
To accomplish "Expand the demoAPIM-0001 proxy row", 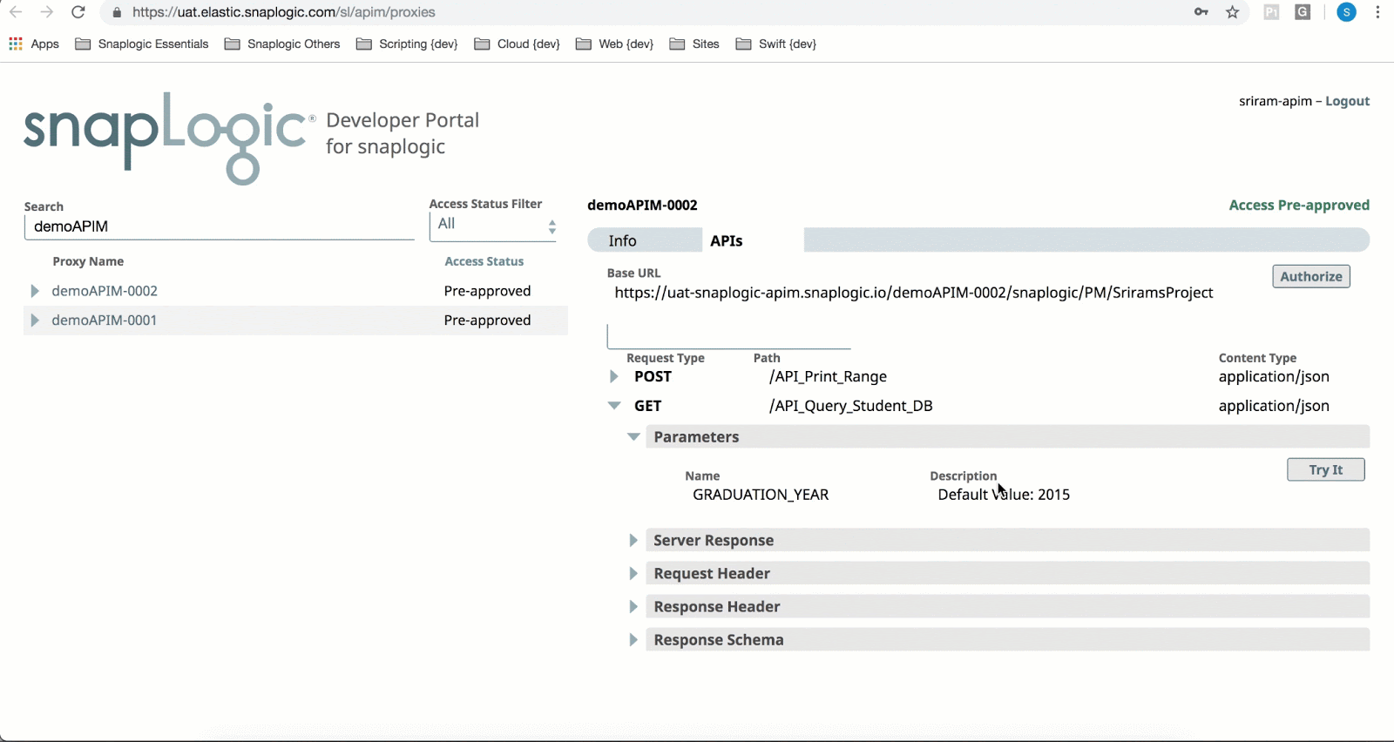I will (35, 320).
